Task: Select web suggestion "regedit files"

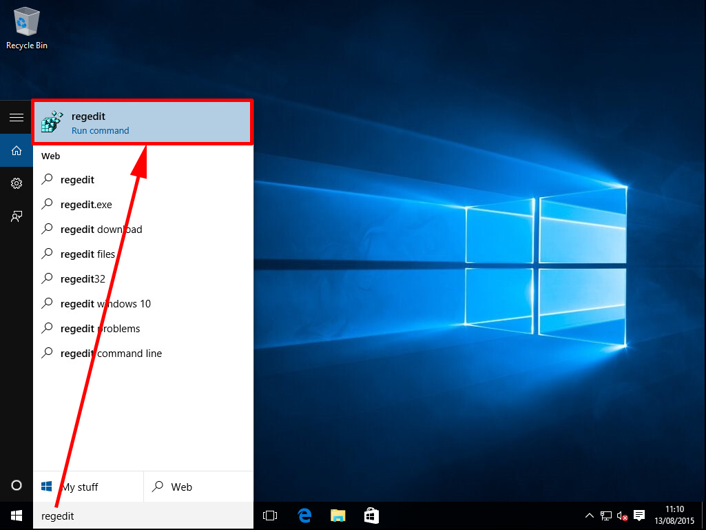Action: [143, 254]
